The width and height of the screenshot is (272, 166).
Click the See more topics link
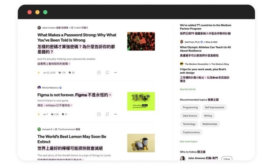click(189, 141)
